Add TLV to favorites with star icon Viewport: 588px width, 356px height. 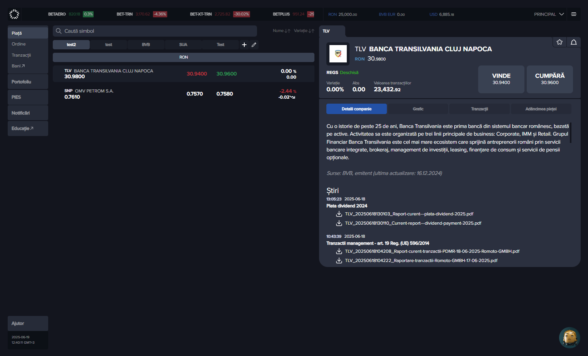coord(559,42)
